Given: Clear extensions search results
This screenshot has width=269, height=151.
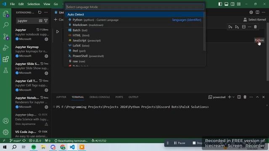Looking at the screenshot, I should (x=40, y=21).
